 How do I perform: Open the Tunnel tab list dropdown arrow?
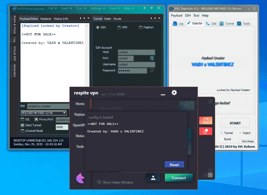click(x=159, y=18)
